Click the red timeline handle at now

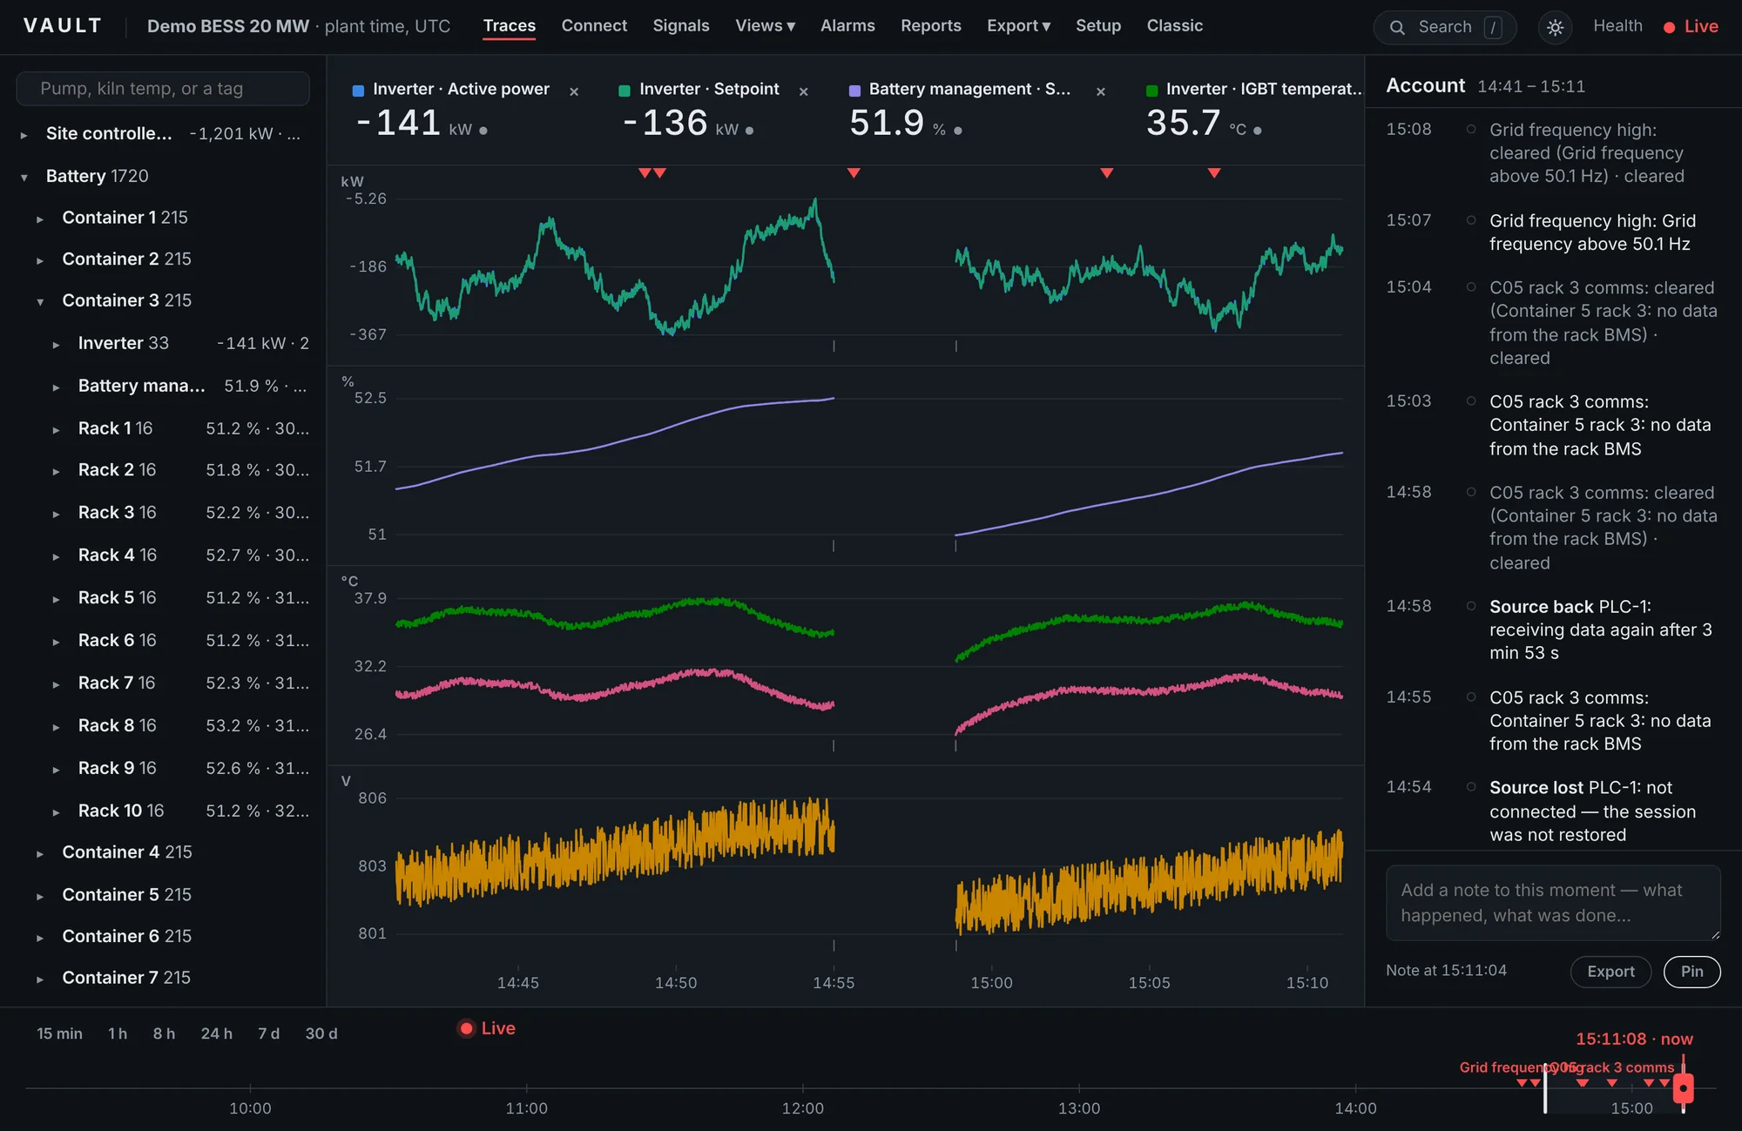point(1684,1088)
